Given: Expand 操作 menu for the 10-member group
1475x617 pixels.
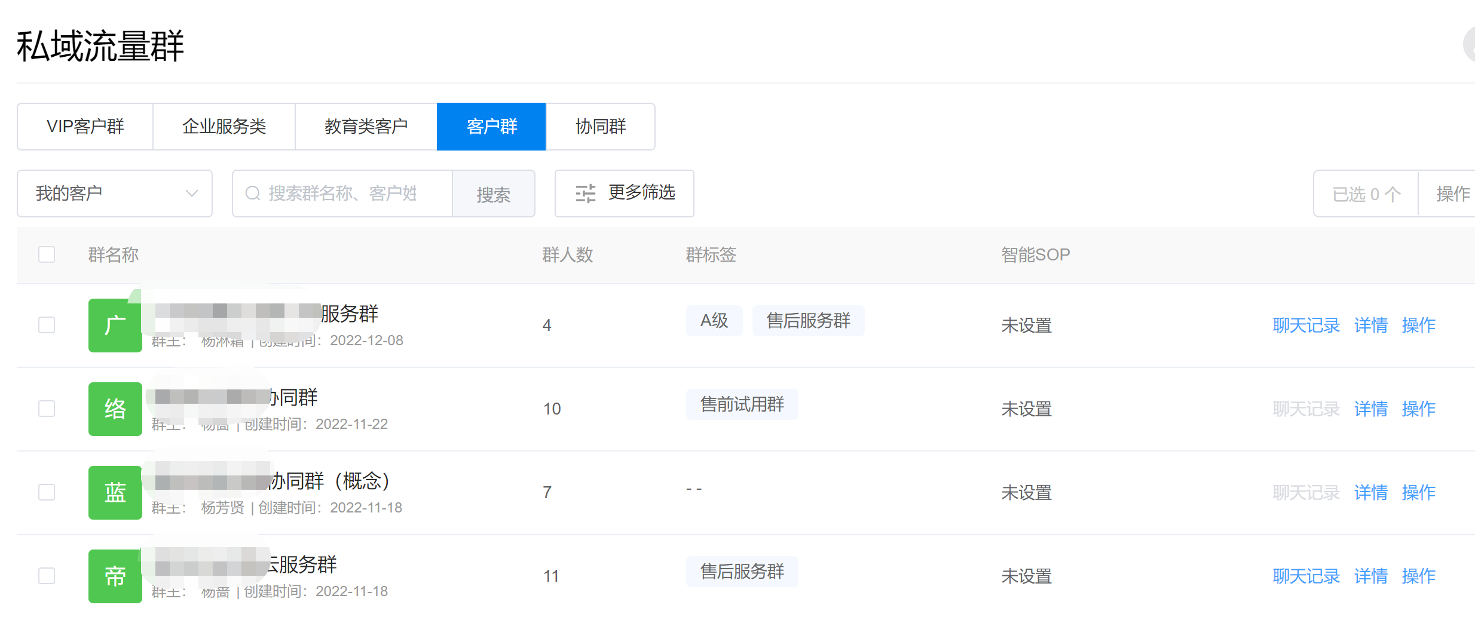Looking at the screenshot, I should pos(1418,409).
